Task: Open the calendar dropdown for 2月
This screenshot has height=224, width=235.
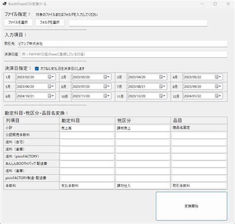Action: coord(107,77)
